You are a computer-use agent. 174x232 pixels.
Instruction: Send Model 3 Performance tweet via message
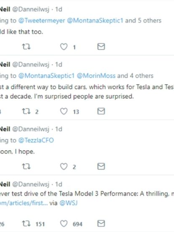pyautogui.click(x=101, y=224)
